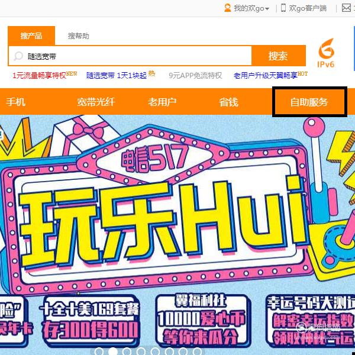The height and width of the screenshot is (355, 355).
Task: Select the 老用户 navigation item
Action: click(162, 102)
